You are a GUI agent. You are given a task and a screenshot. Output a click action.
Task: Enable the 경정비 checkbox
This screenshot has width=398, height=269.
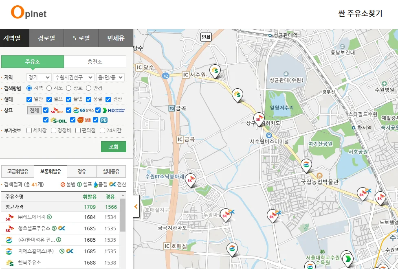[x=53, y=130]
